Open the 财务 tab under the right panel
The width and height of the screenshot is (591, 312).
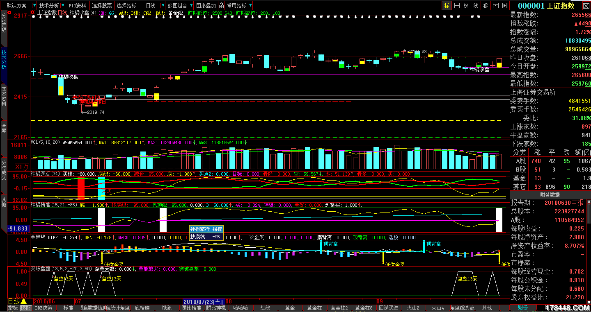[x=523, y=307]
